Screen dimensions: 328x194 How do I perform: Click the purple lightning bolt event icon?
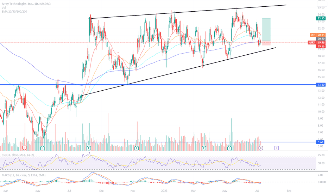point(261,148)
